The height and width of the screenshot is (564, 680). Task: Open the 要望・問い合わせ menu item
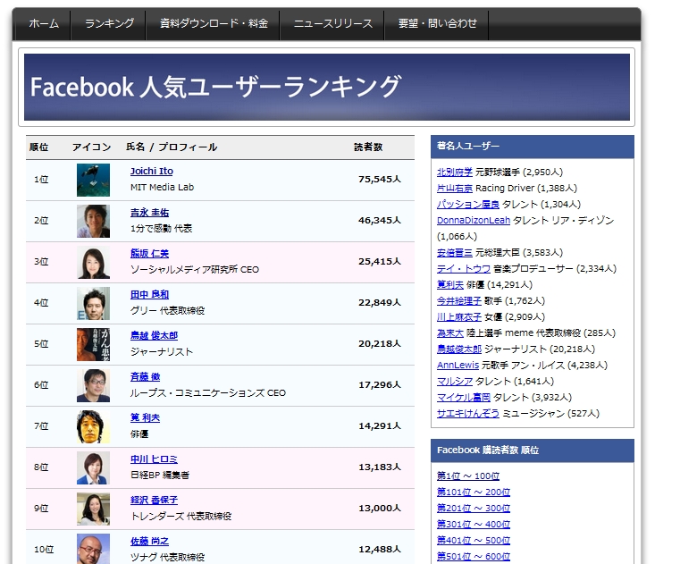(437, 23)
